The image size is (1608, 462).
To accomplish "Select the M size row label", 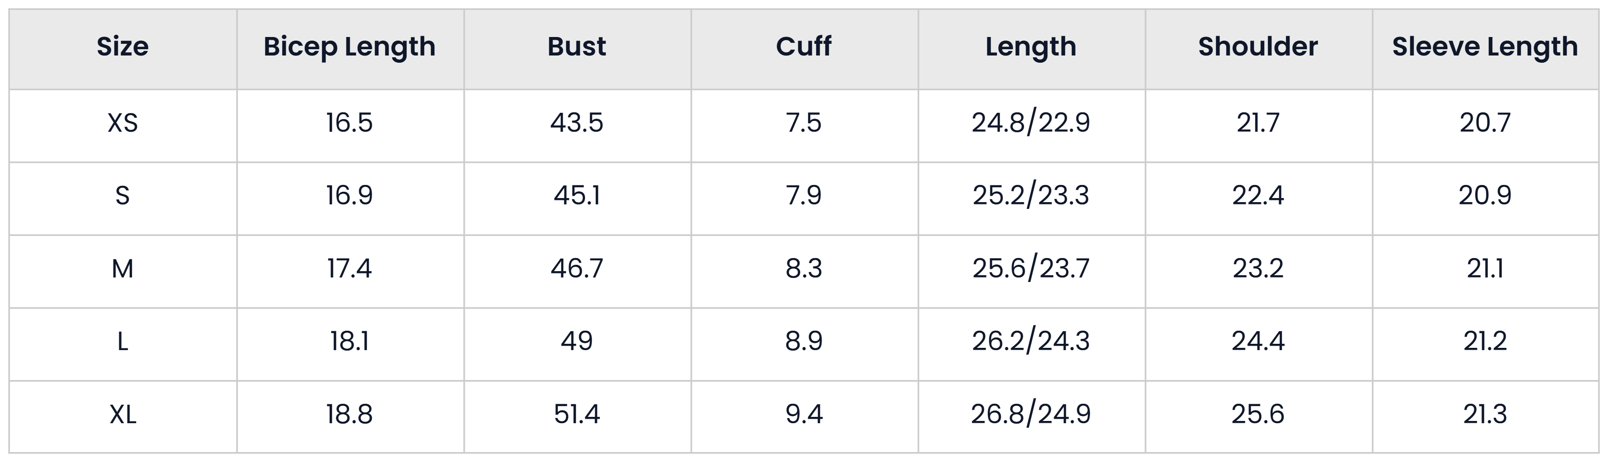I will pos(122,269).
